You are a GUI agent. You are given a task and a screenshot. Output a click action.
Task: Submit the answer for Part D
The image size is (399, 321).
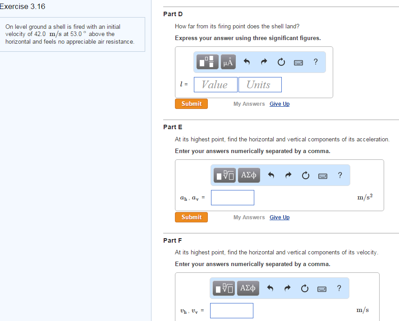point(191,104)
